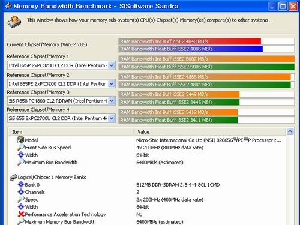Select the Channels row label
This screenshot has width=300, height=225.
click(35, 192)
